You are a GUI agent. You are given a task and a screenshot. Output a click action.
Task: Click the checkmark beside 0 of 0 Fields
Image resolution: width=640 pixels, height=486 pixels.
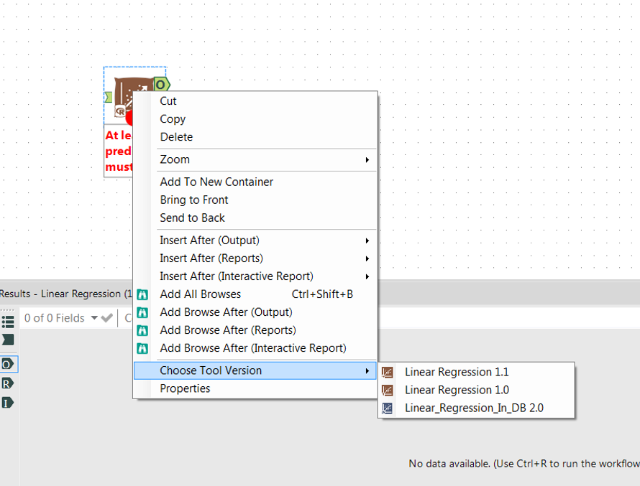point(106,318)
